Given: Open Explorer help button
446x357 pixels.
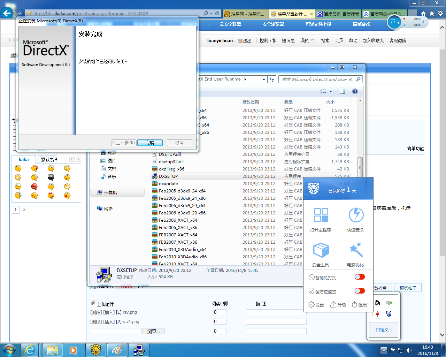Looking at the screenshot, I should (355, 91).
